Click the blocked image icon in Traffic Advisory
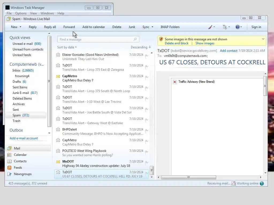Viewport: 274px width, 205px height. pos(174,82)
